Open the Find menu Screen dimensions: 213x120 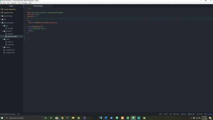19,3
